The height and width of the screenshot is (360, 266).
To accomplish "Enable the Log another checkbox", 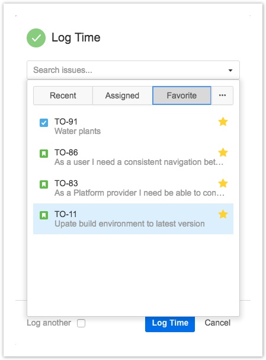I will coord(81,323).
